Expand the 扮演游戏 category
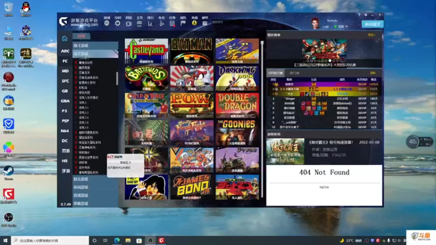Screen dimensions: 436x245 click(95, 195)
